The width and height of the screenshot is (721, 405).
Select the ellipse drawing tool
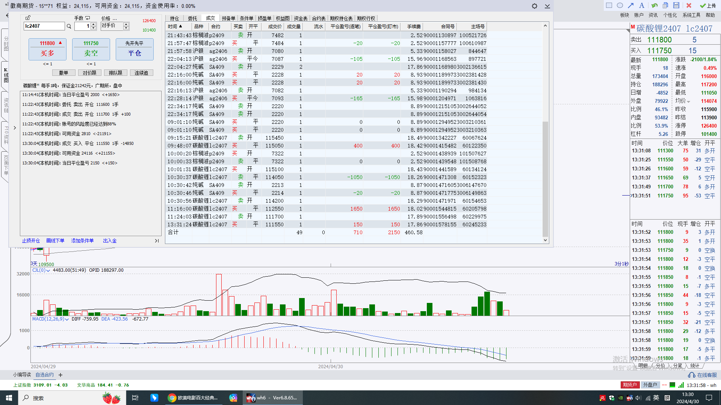(620, 5)
